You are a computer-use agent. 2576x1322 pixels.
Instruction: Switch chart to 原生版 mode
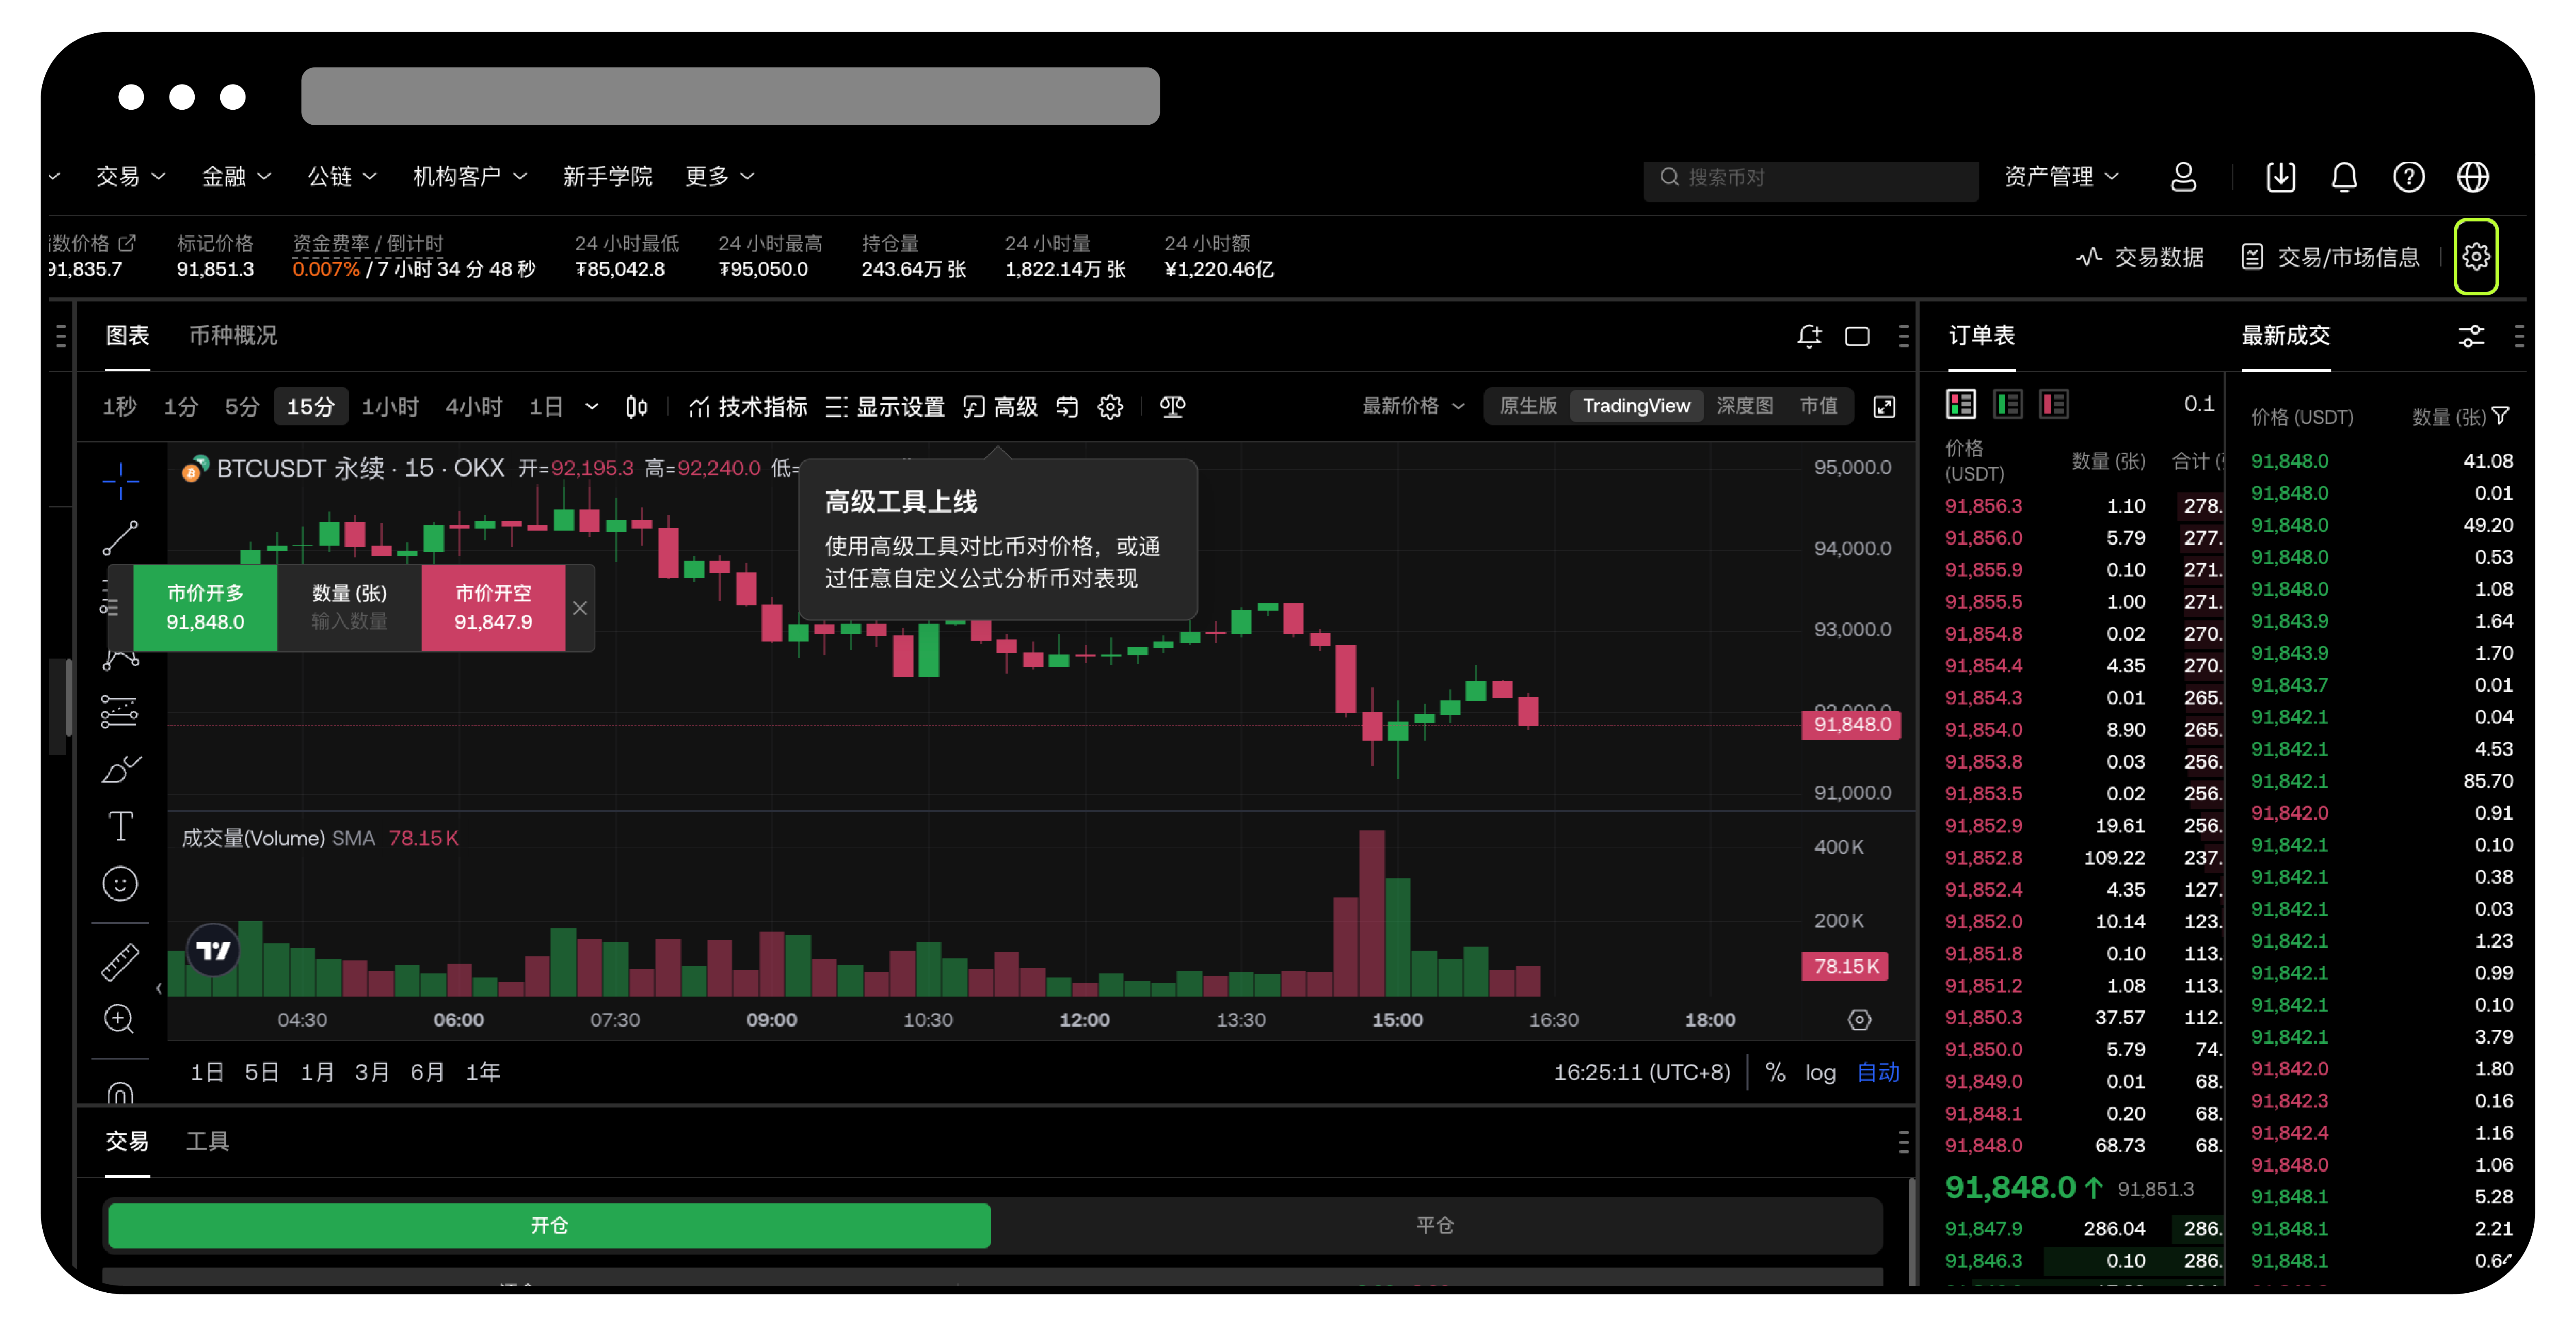point(1527,406)
